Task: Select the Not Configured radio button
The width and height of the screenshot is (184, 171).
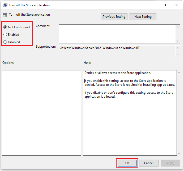Action: coord(5,27)
